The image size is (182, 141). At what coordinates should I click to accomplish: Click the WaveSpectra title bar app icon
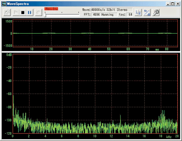click(4, 4)
